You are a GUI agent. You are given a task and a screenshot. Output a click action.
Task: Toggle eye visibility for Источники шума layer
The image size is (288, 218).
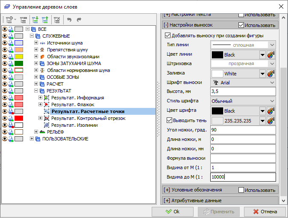pos(5,43)
